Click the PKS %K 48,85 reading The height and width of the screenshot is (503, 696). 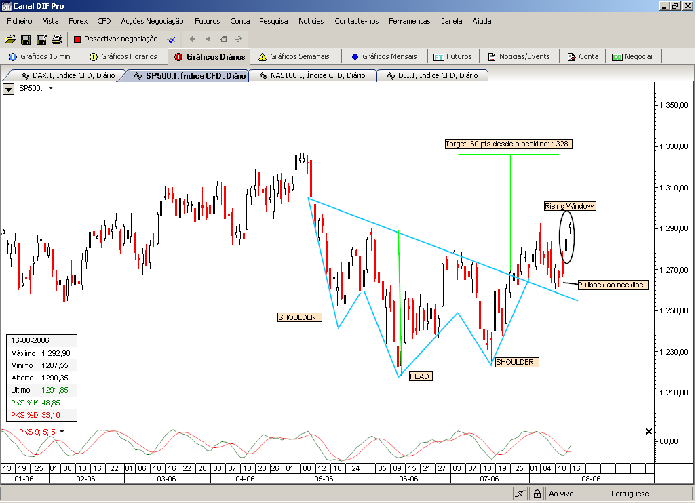pyautogui.click(x=35, y=403)
